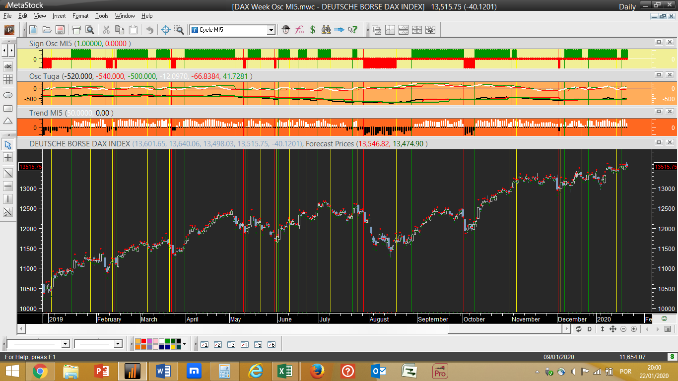This screenshot has width=678, height=381.
Task: Click the green dollar sign toolbar icon
Action: click(313, 30)
